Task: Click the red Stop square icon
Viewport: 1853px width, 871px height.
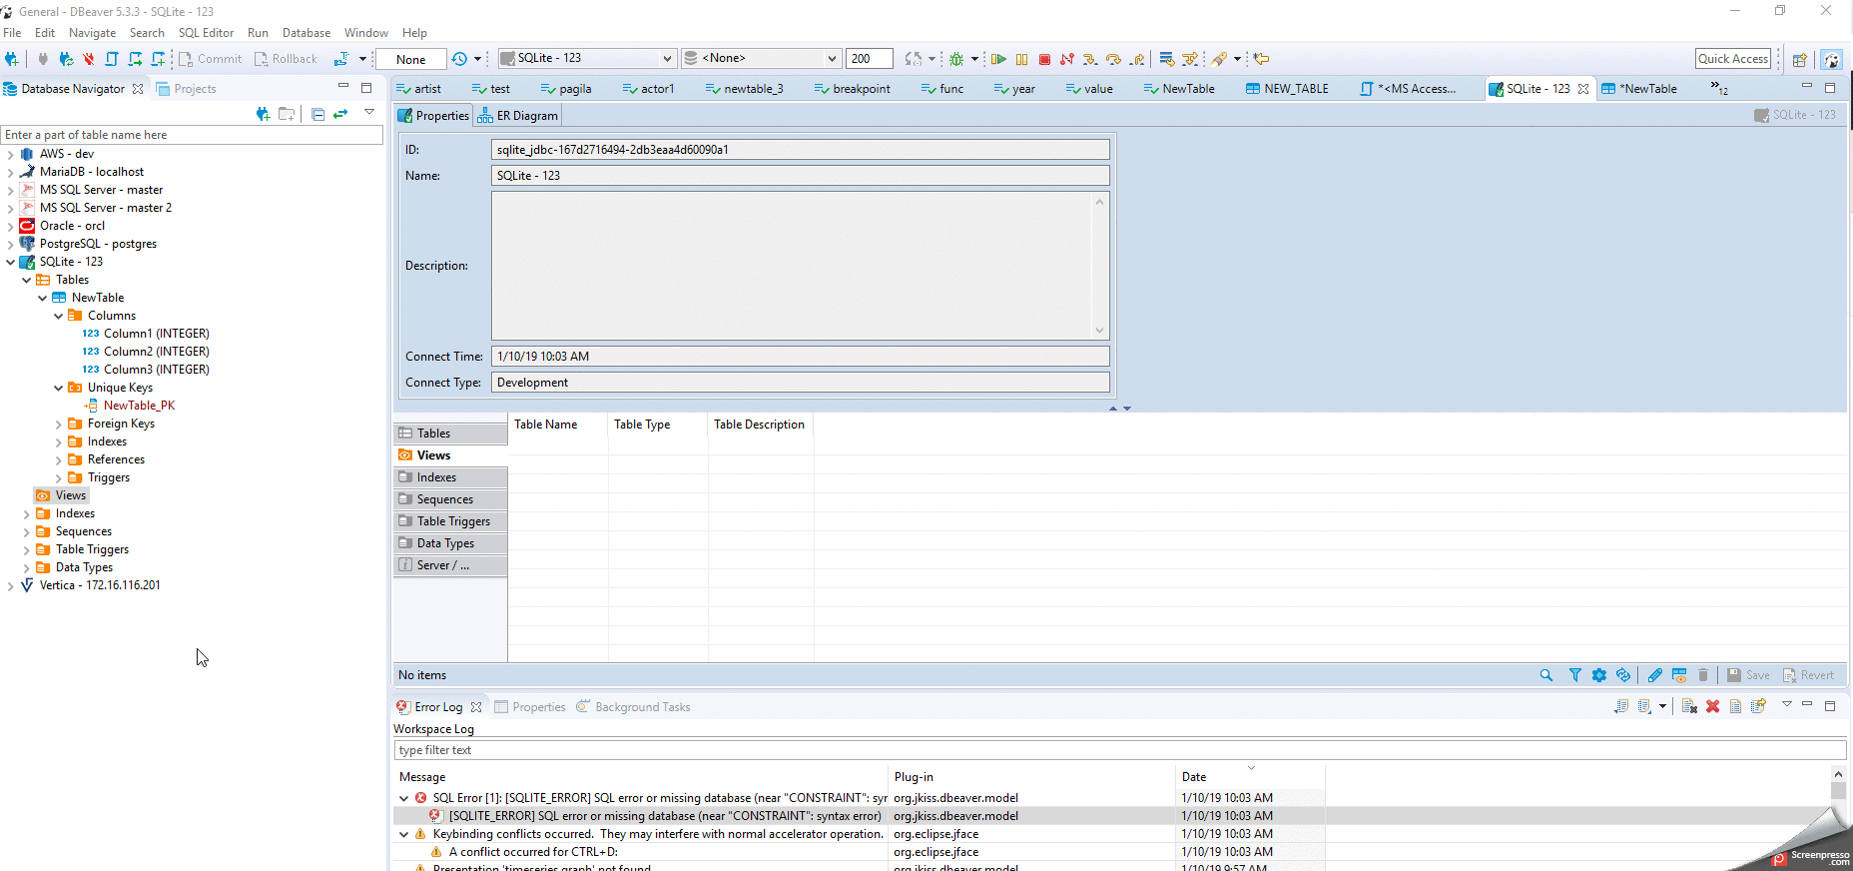Action: click(1044, 59)
